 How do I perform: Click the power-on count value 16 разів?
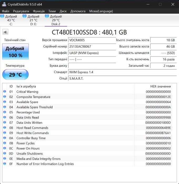tap(163, 59)
